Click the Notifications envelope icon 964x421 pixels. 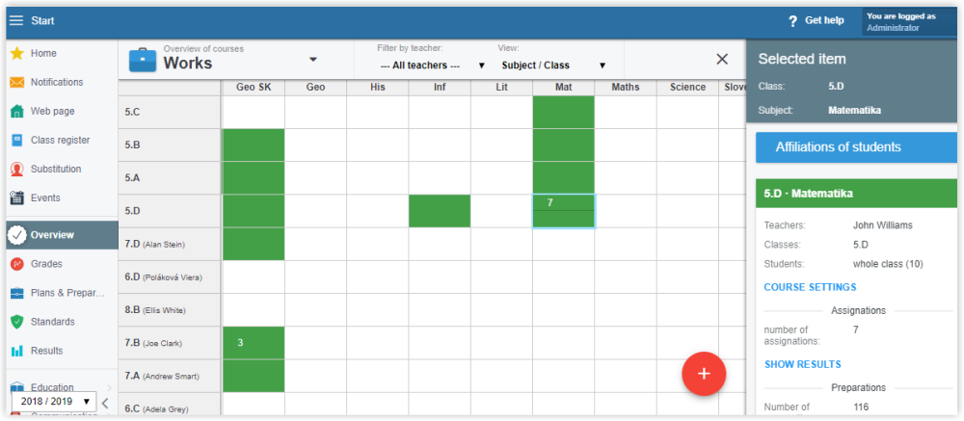pos(17,82)
